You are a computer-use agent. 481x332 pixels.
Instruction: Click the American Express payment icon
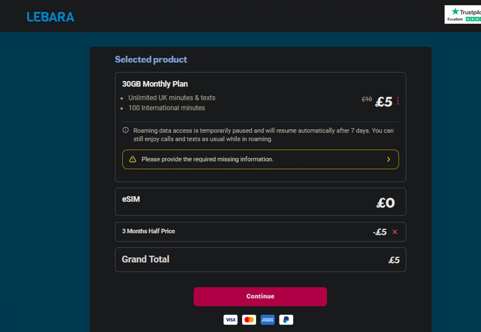(267, 320)
